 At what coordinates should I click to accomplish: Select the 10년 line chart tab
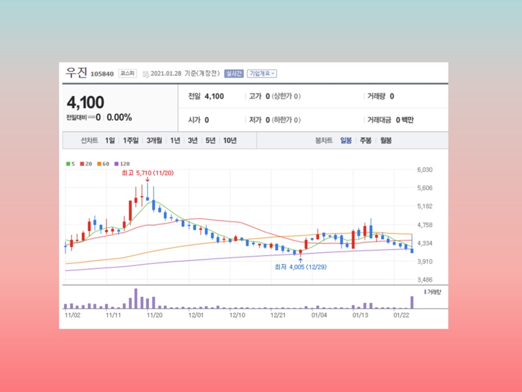[230, 141]
